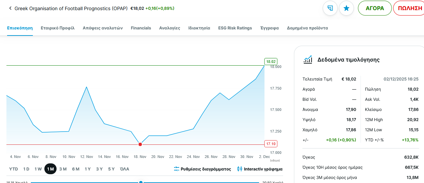The width and height of the screenshot is (424, 183).
Task: Click the 12-month range slider handle
Action: 141,182
